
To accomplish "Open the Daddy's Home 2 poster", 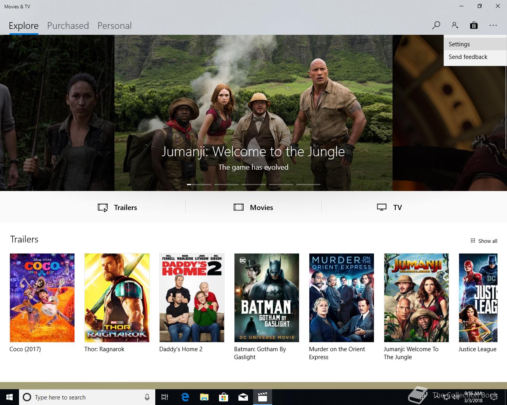I will pyautogui.click(x=192, y=298).
